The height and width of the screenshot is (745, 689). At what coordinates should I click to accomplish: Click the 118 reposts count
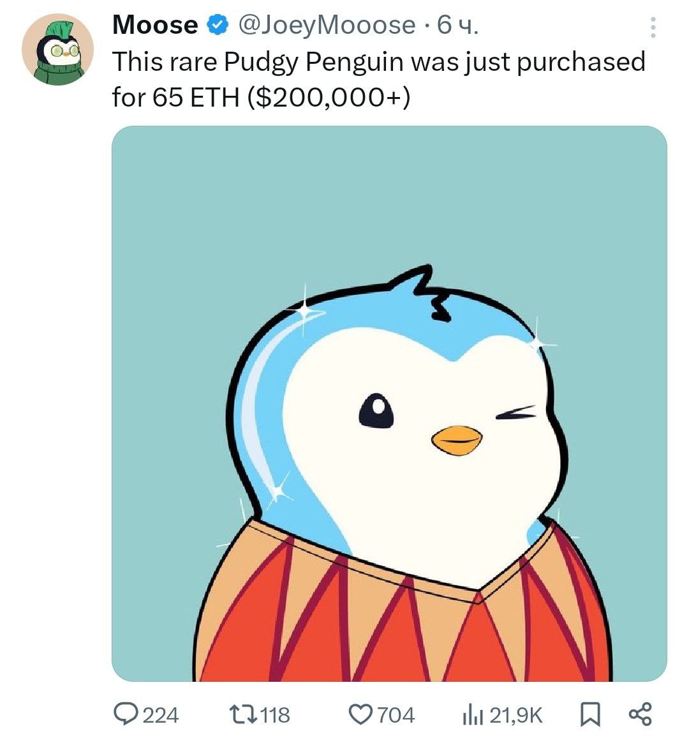[276, 715]
